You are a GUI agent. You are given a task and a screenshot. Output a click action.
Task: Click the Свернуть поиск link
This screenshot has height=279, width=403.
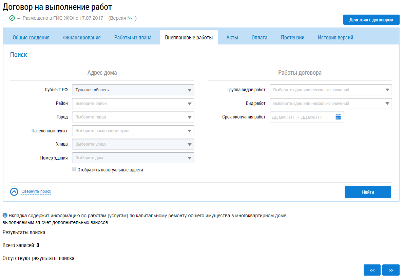(x=36, y=191)
